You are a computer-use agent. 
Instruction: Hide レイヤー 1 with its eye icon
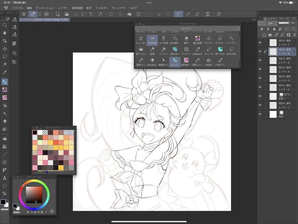pos(260,105)
